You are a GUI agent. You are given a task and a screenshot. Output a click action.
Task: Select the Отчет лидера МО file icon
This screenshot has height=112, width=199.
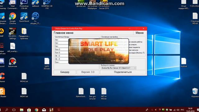[x=184, y=5]
